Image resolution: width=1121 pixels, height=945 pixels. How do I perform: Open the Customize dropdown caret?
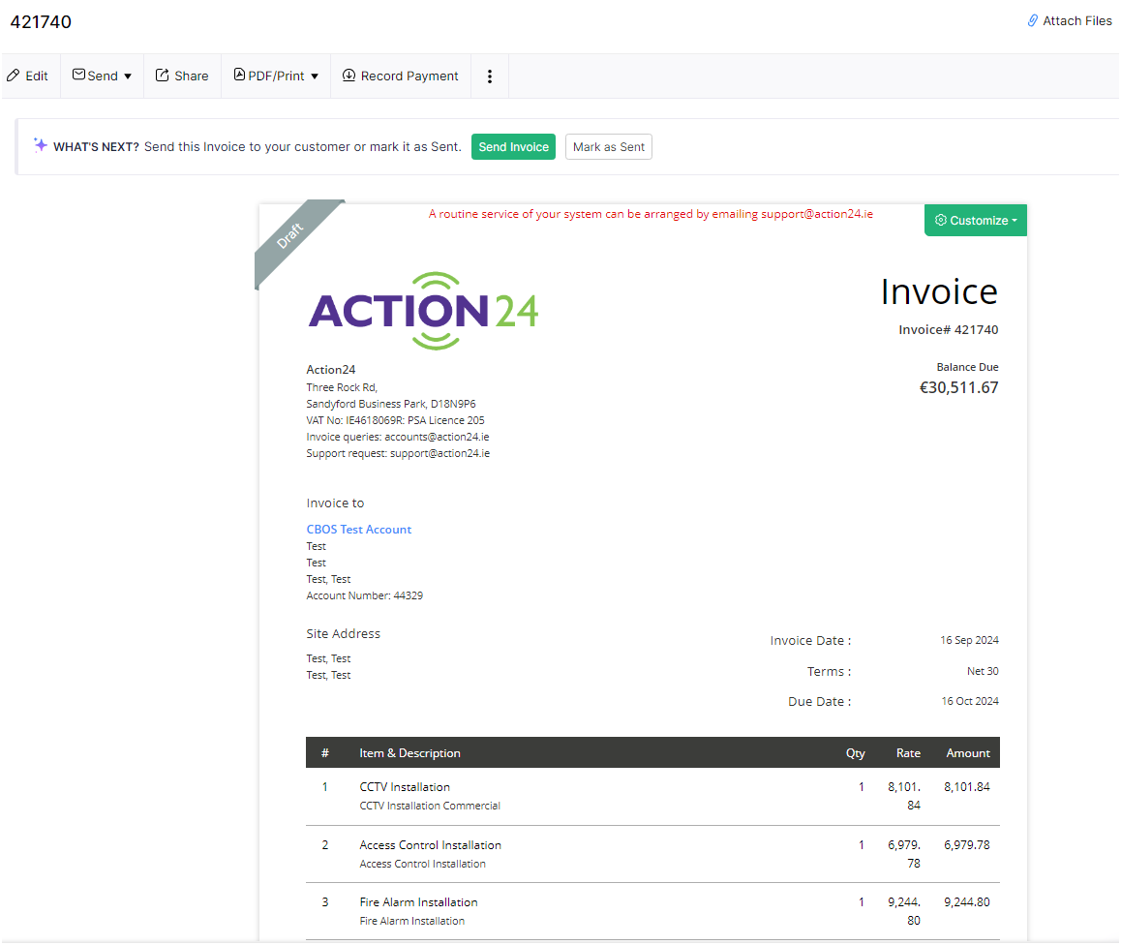(x=1015, y=221)
